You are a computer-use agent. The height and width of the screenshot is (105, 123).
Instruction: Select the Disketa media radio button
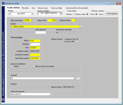point(73,14)
